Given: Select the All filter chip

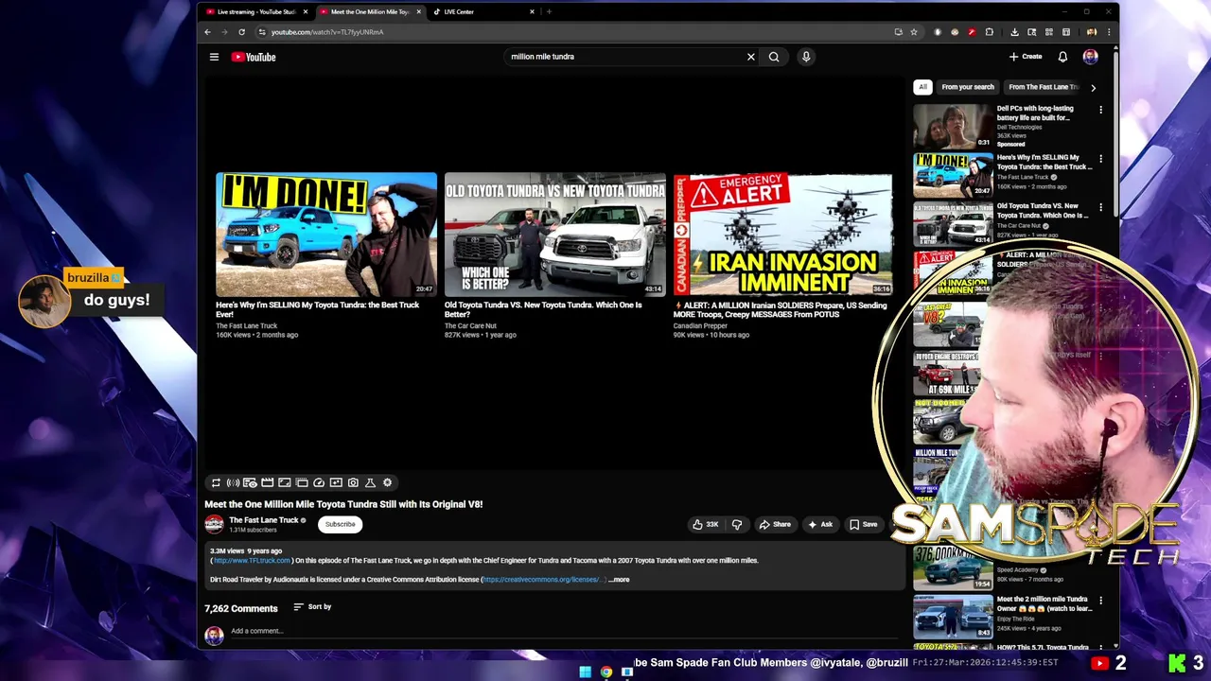Looking at the screenshot, I should click(x=922, y=87).
